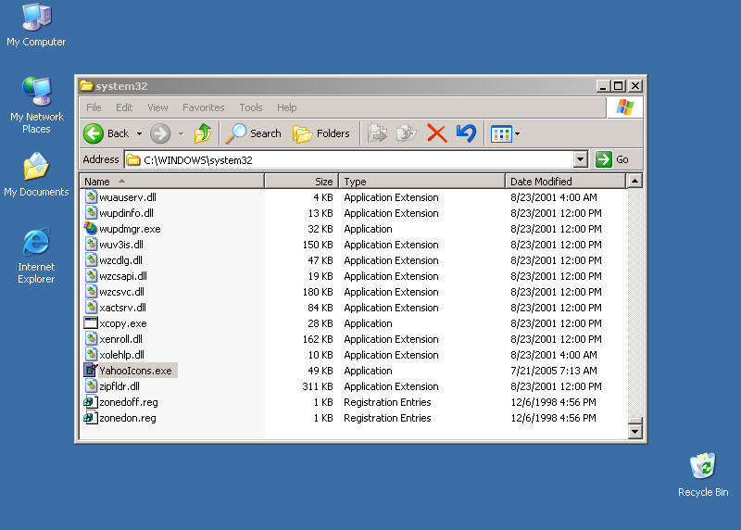Select the wupdmgr.exe application icon
This screenshot has height=530, width=741.
pyautogui.click(x=91, y=228)
